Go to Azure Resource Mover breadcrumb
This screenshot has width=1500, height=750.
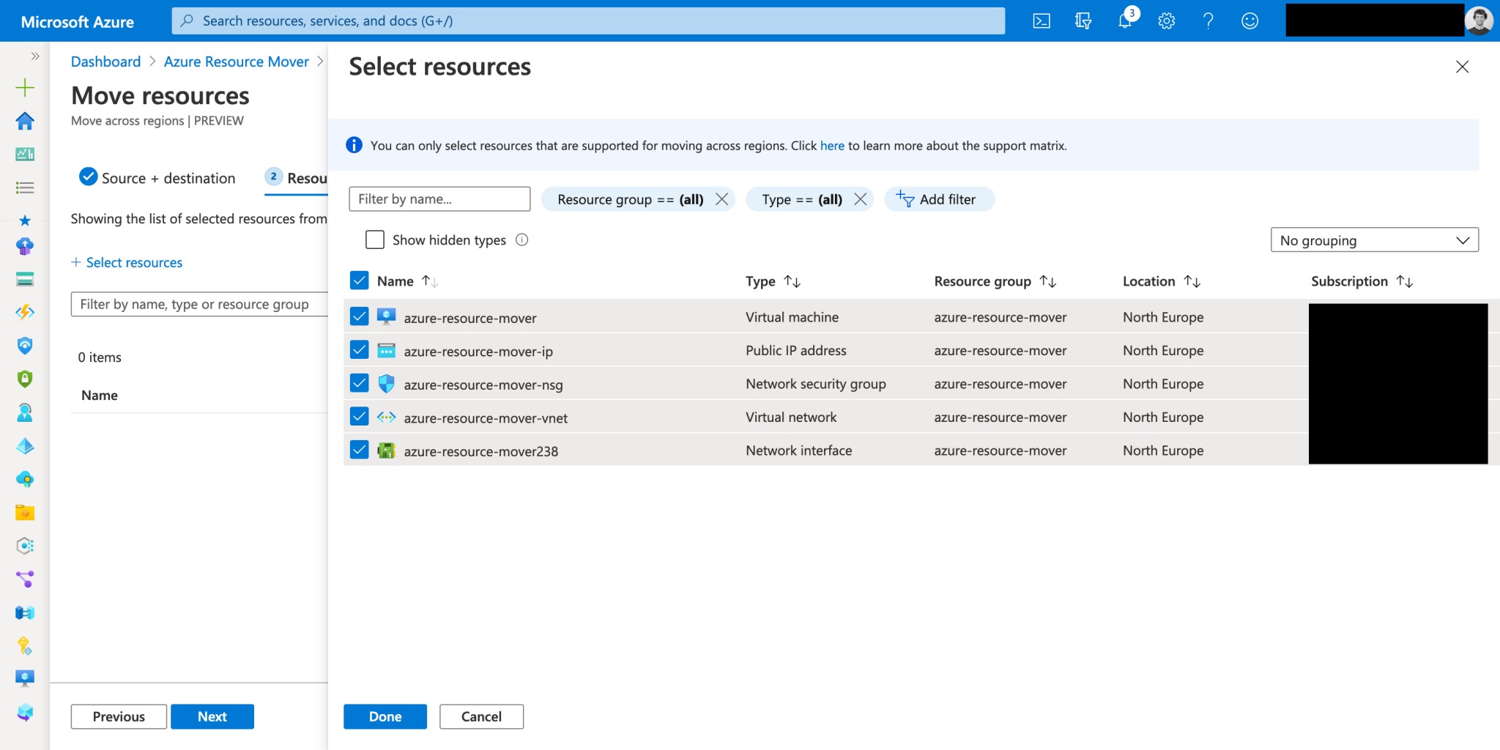tap(236, 62)
